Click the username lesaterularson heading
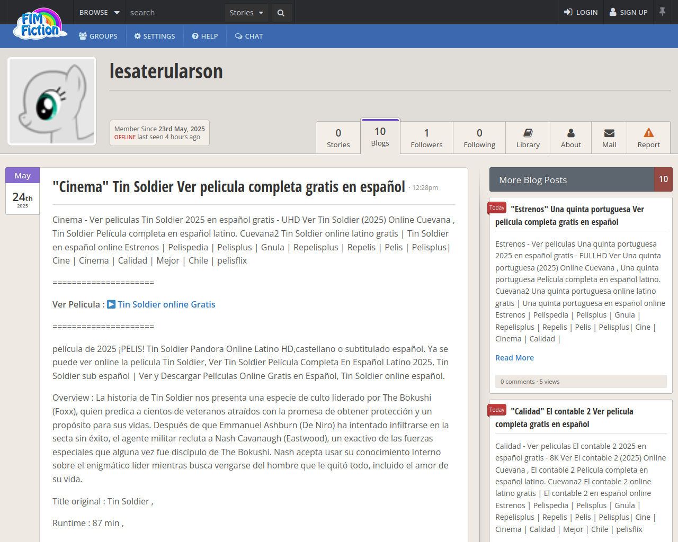Viewport: 678px width, 542px height. click(166, 71)
